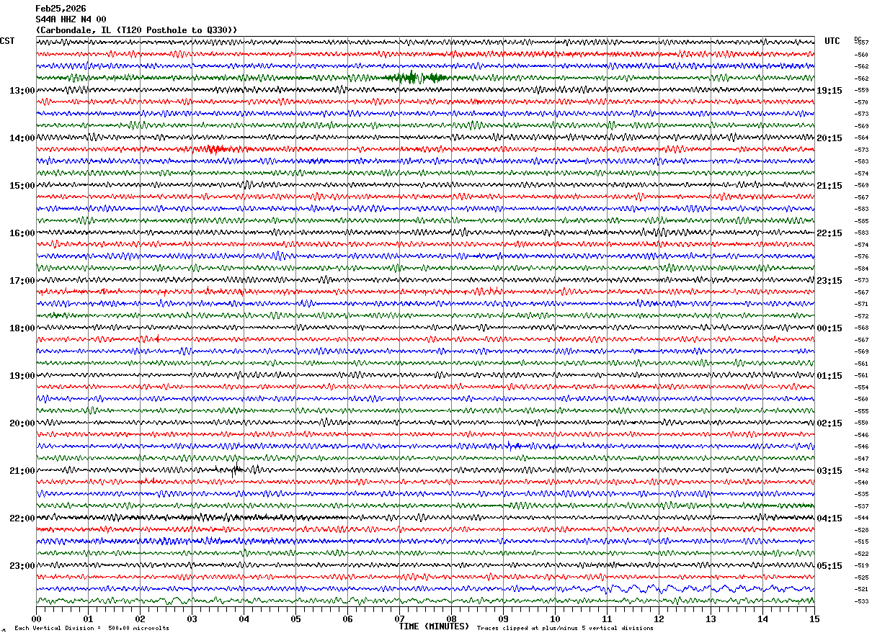
Task: Click the 05 minute axis tick label
Action: click(295, 619)
